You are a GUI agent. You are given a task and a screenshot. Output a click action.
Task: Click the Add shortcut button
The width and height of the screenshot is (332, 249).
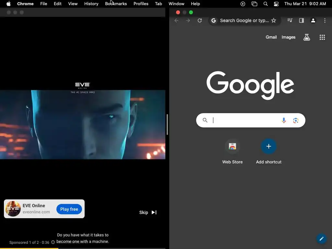[269, 151]
